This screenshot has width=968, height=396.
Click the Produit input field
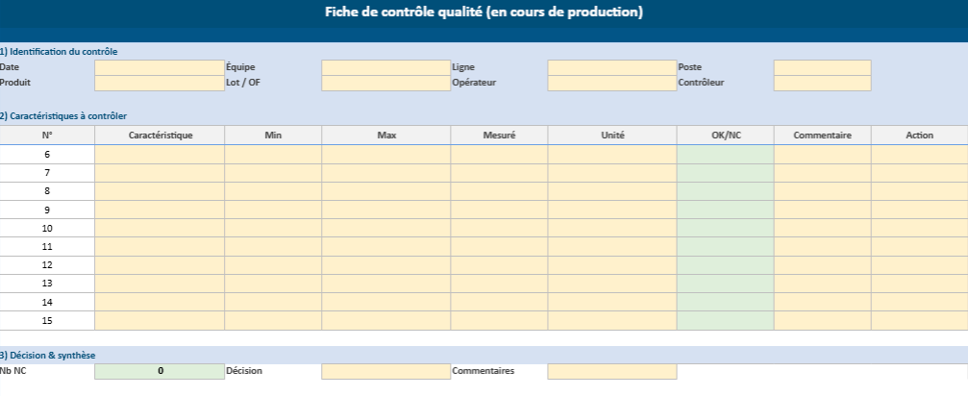160,84
